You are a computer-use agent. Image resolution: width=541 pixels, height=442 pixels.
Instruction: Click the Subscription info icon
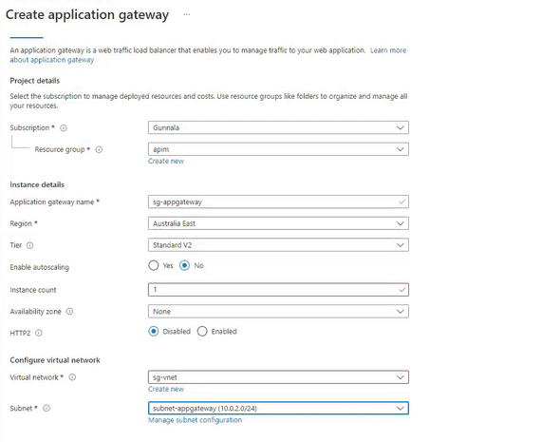pyautogui.click(x=64, y=128)
